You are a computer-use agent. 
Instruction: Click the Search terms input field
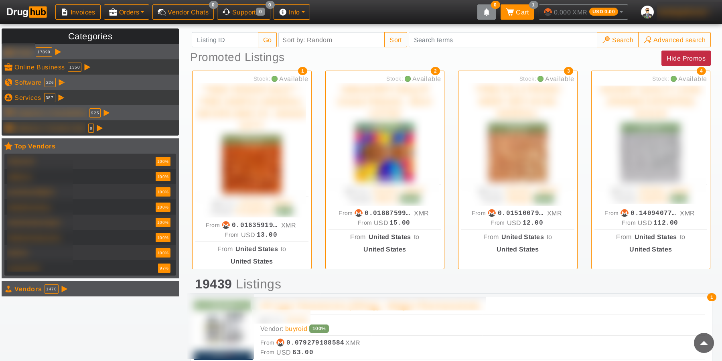coord(502,40)
